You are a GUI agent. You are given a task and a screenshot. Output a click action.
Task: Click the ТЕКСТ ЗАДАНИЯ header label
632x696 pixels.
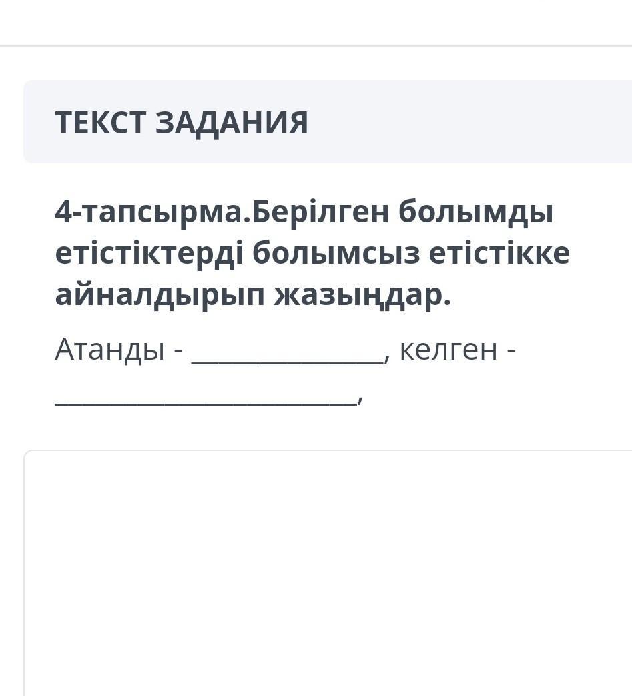click(181, 123)
